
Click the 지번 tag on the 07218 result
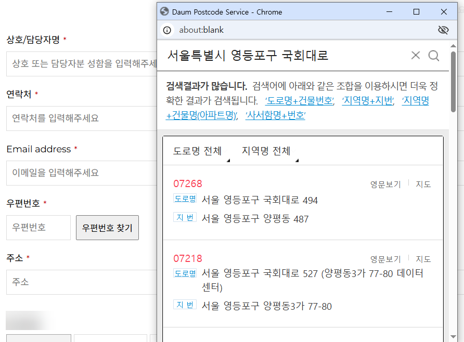[x=185, y=305]
